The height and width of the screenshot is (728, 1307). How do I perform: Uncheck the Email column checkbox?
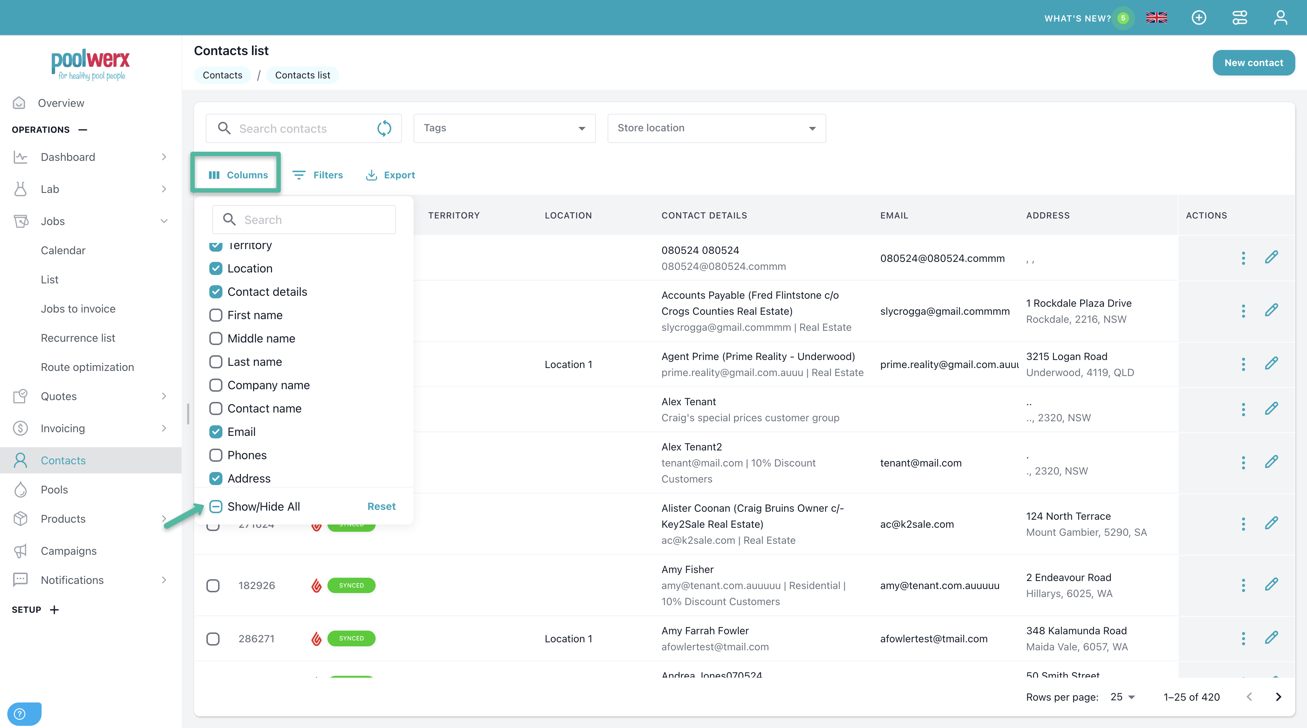[x=216, y=432]
